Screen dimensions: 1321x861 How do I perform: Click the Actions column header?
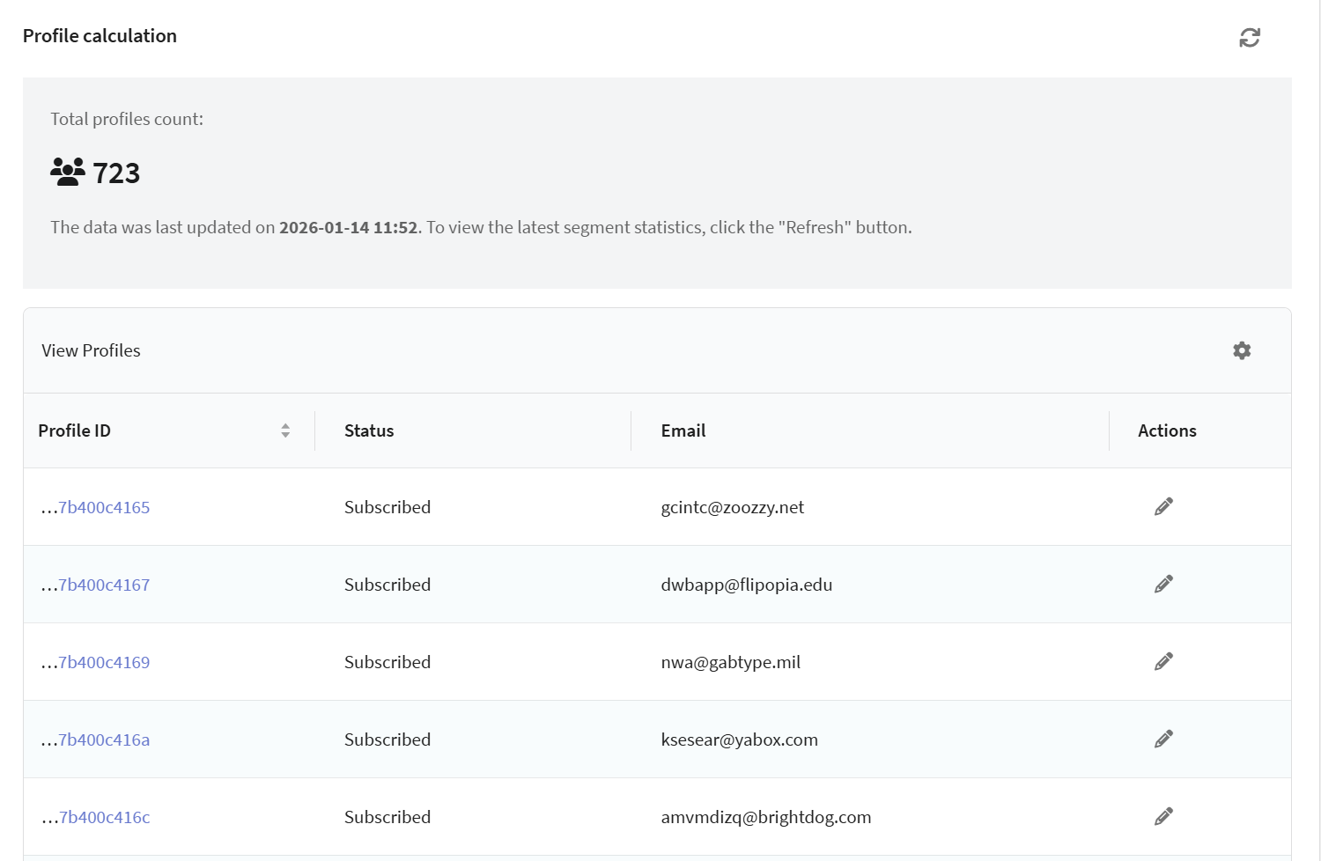click(1167, 430)
